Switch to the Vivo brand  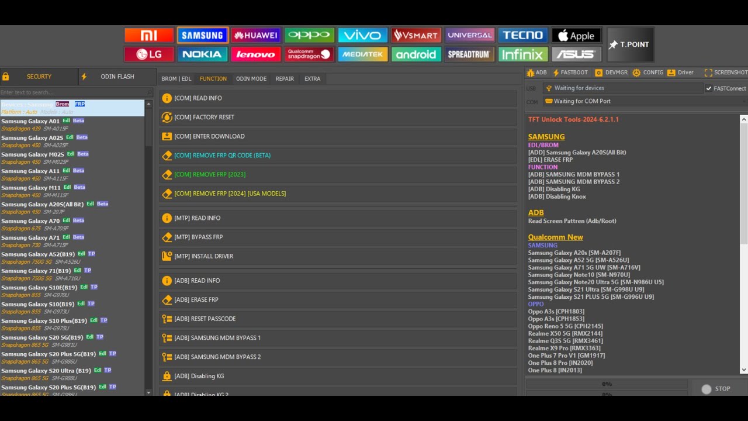[363, 35]
